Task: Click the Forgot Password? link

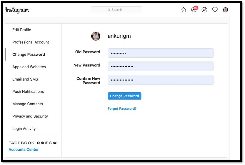Action: [x=122, y=109]
